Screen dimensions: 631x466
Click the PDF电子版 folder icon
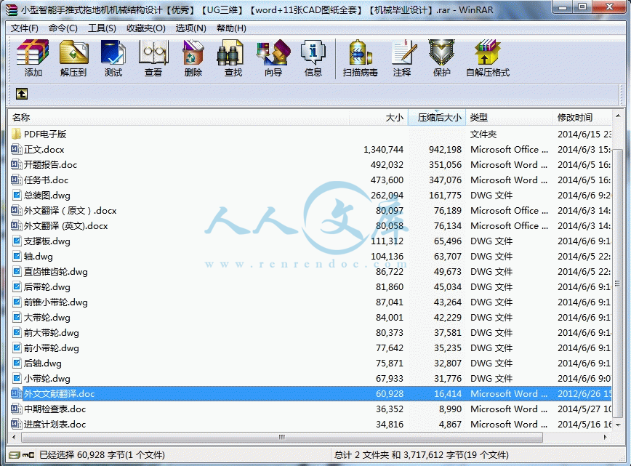coord(16,134)
